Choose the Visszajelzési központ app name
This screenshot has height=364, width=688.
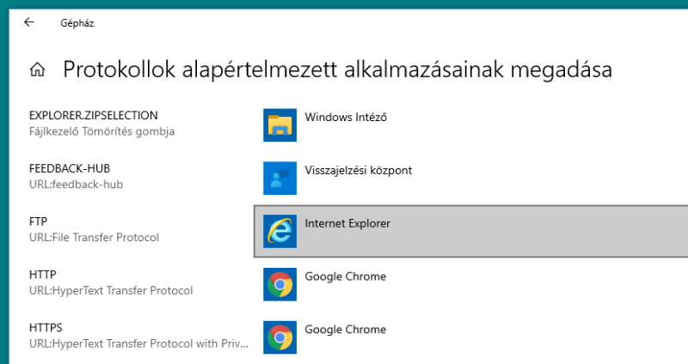[x=359, y=170]
